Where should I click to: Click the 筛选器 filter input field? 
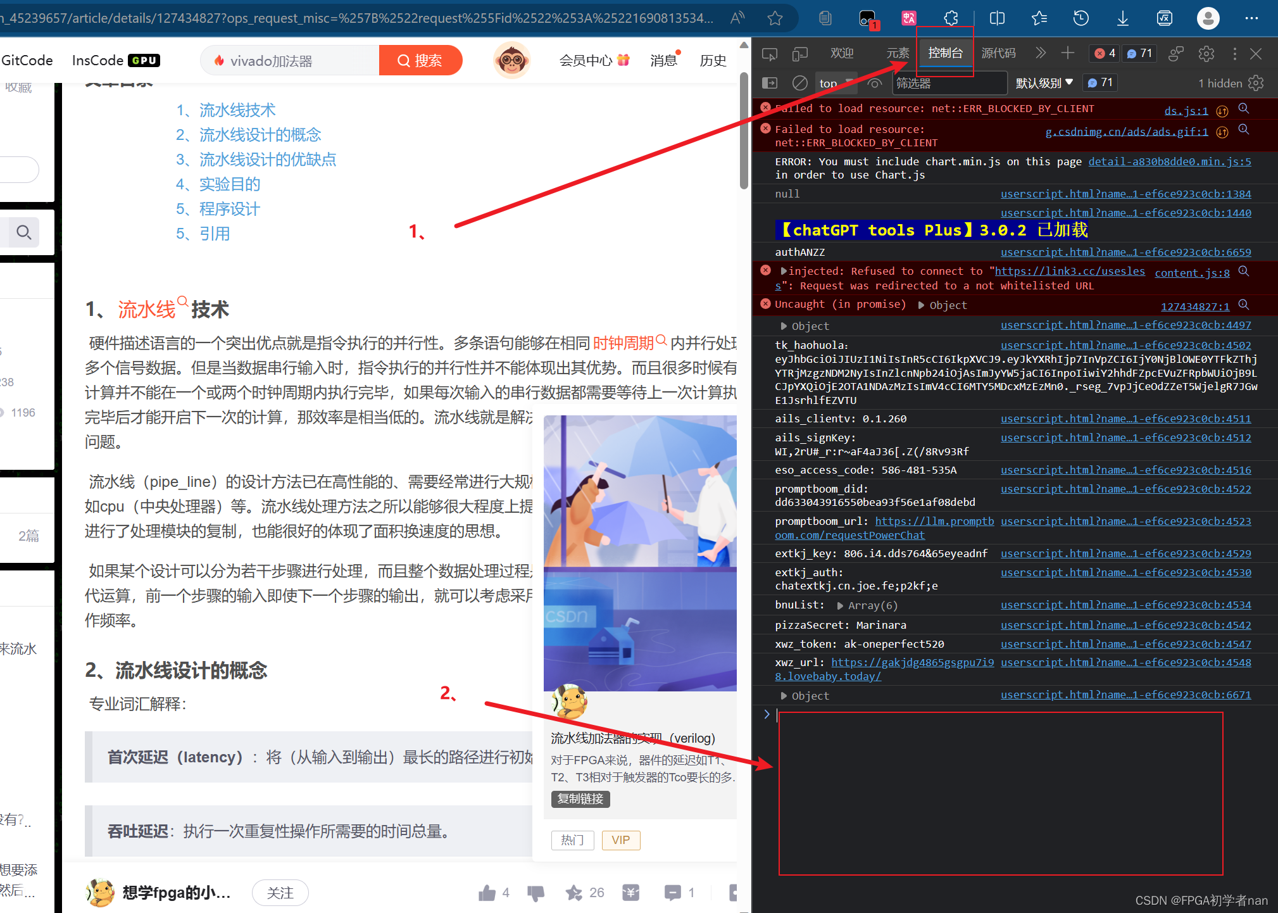pos(948,83)
